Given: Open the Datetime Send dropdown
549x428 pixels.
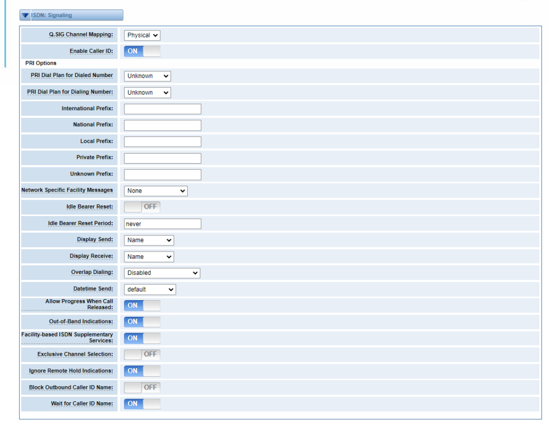Looking at the screenshot, I should pos(150,289).
